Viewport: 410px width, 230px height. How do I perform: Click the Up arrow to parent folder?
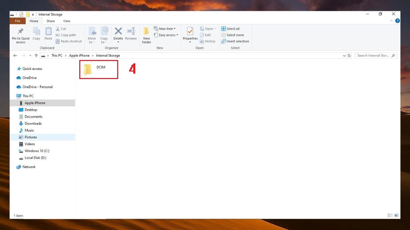[x=36, y=56]
